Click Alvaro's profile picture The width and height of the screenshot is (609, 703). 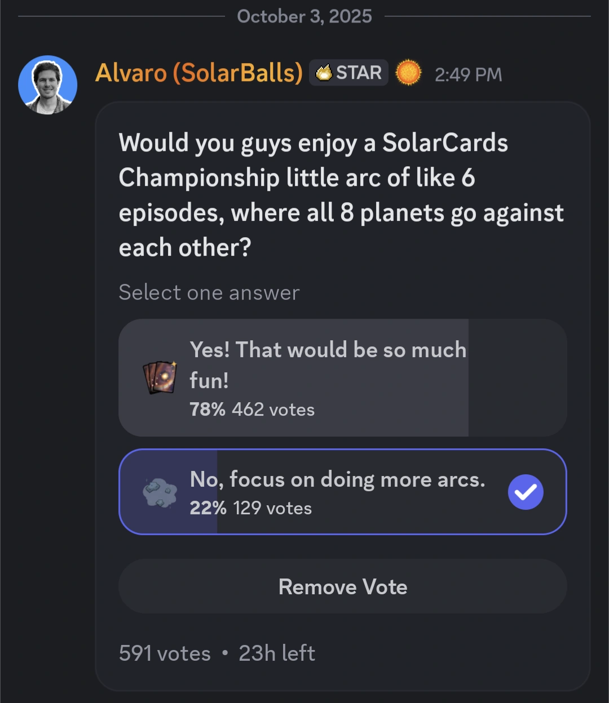tap(48, 84)
